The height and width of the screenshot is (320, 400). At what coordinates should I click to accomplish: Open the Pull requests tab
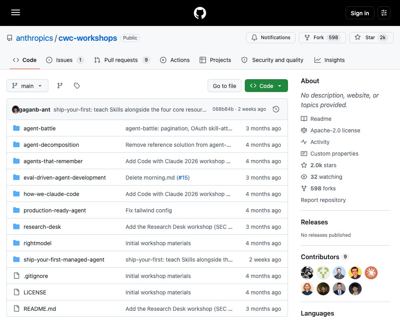click(x=122, y=60)
